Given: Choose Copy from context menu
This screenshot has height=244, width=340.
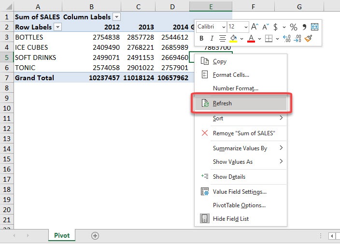Looking at the screenshot, I should click(241, 61).
